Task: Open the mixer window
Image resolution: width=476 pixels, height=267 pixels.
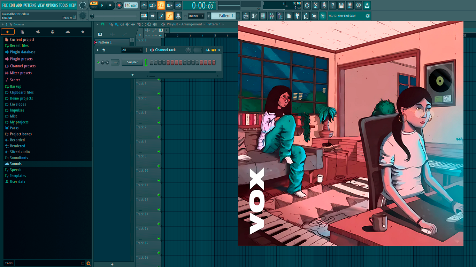Action: tap(271, 16)
